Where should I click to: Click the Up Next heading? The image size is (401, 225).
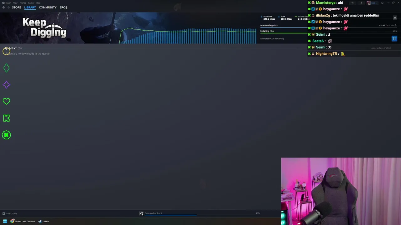tap(10, 48)
